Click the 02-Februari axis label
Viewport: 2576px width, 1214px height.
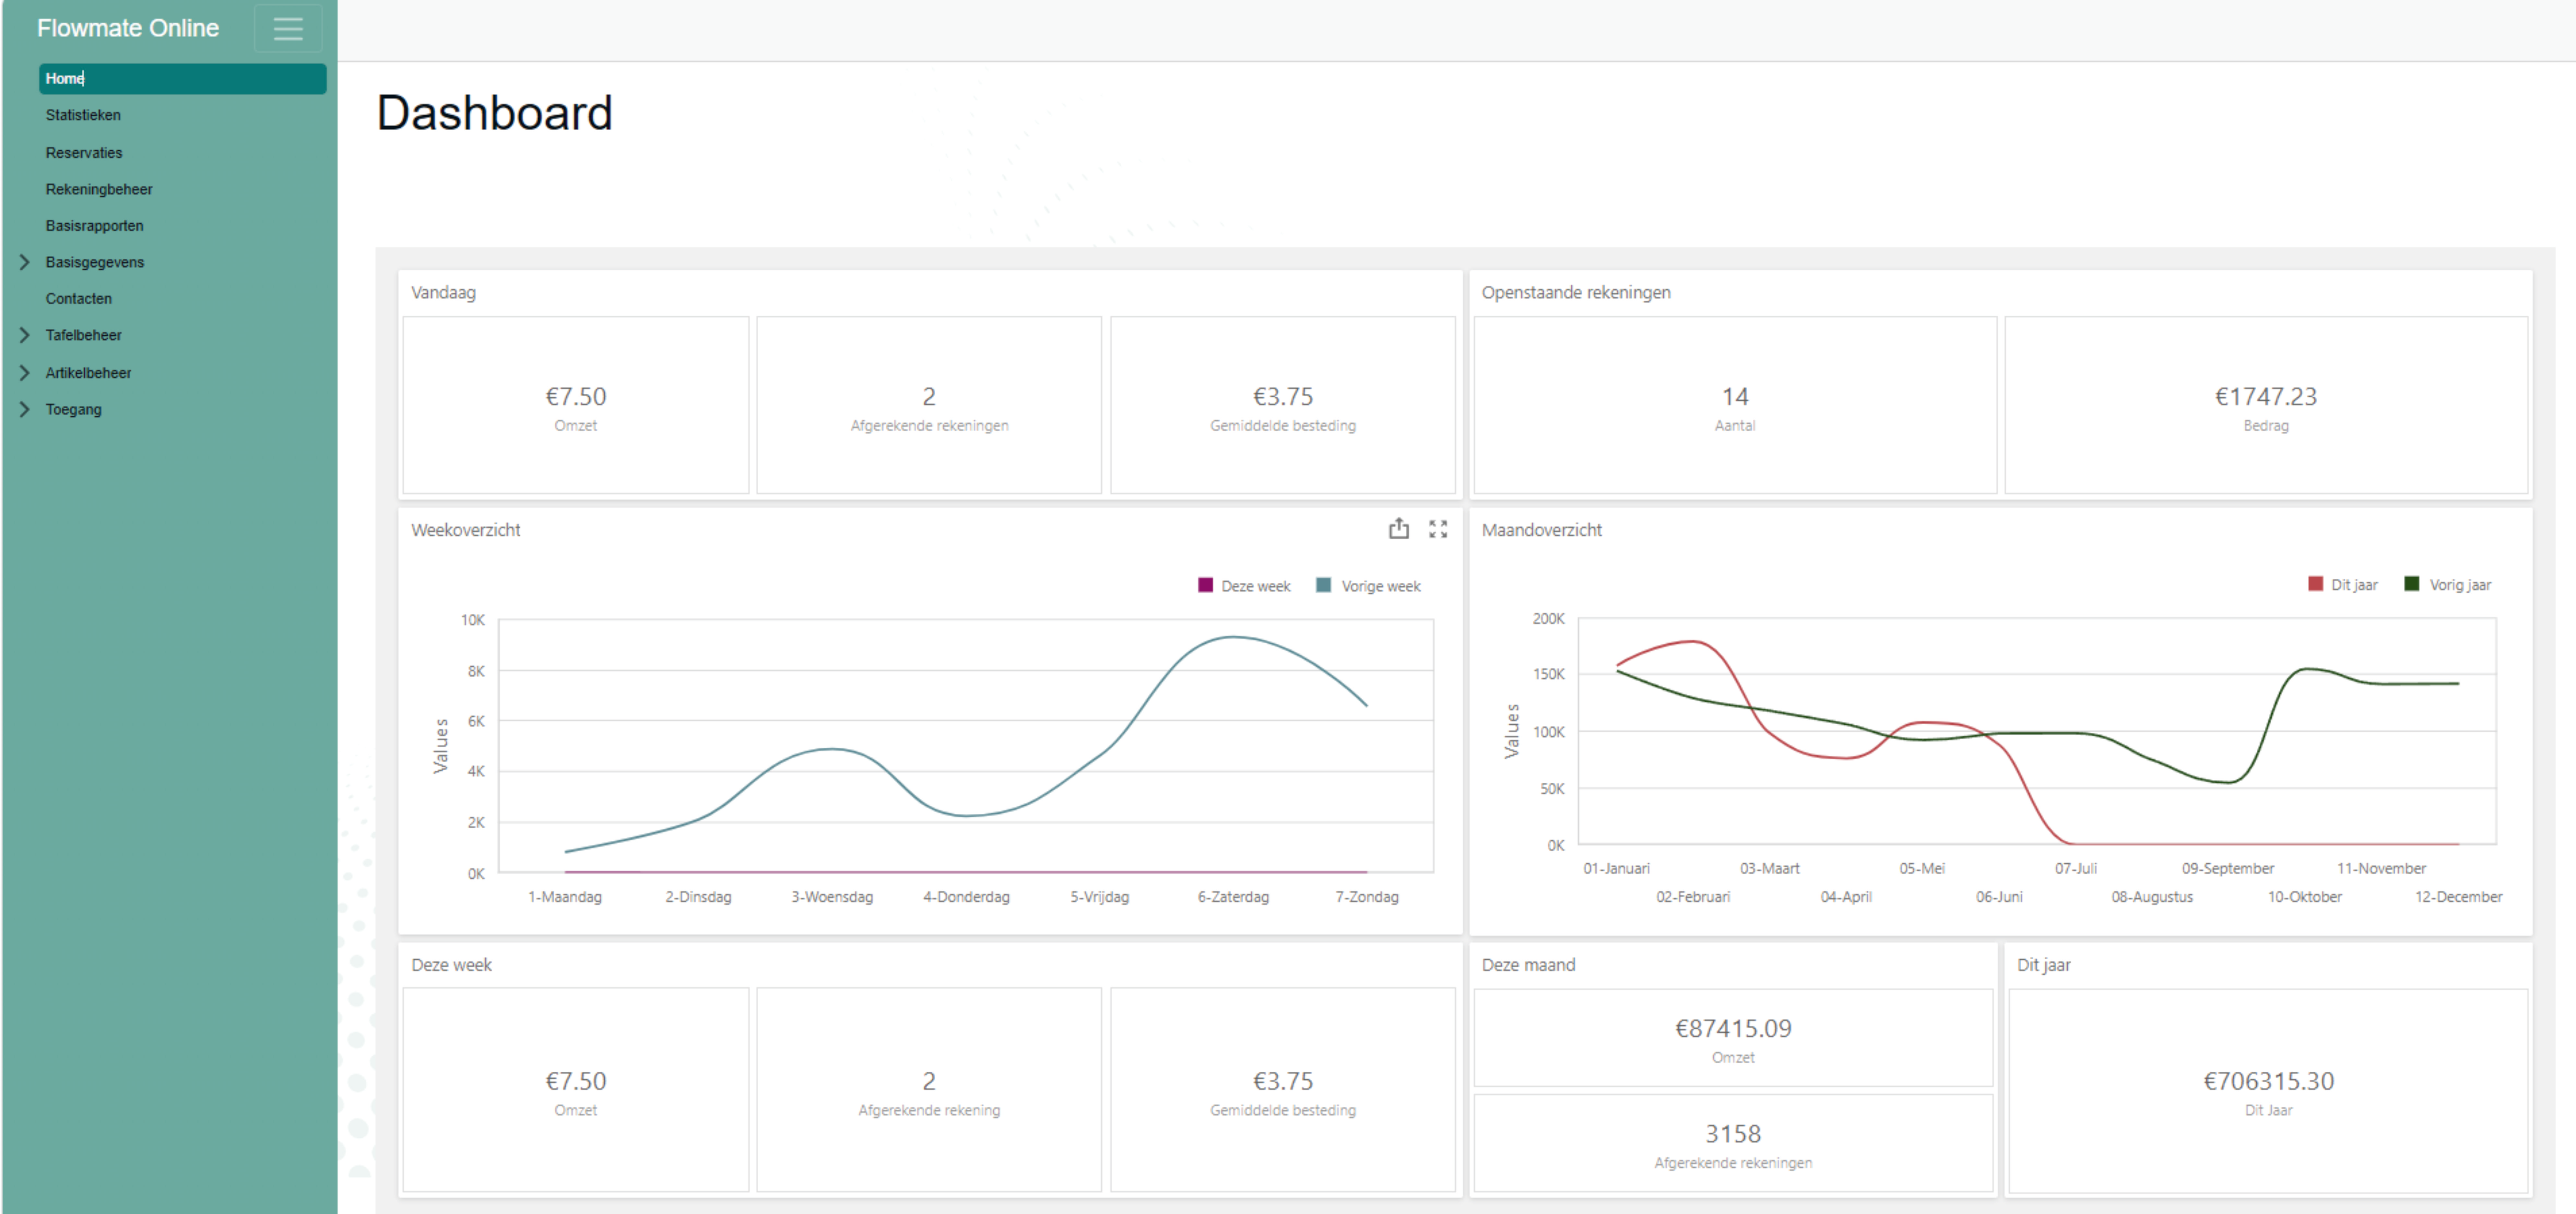coord(1693,897)
